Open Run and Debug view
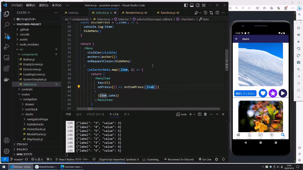Screen dimensions: 303x170 coord(7,47)
